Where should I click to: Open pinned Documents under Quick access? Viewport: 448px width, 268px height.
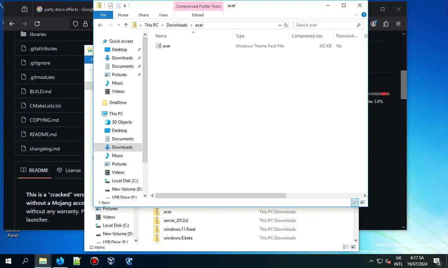(122, 66)
